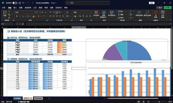Click the Insert Function fx icon
Screen dimensions: 173x103
(23, 24)
